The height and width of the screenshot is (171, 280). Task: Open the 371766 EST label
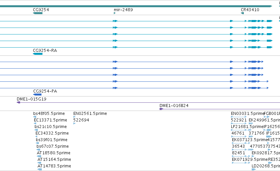(256, 133)
